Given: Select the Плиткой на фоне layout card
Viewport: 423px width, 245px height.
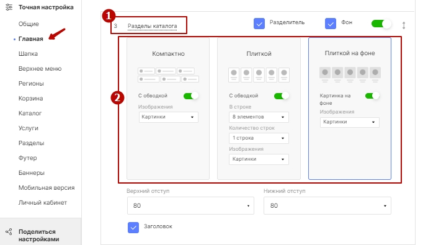Looking at the screenshot, I should 350,109.
